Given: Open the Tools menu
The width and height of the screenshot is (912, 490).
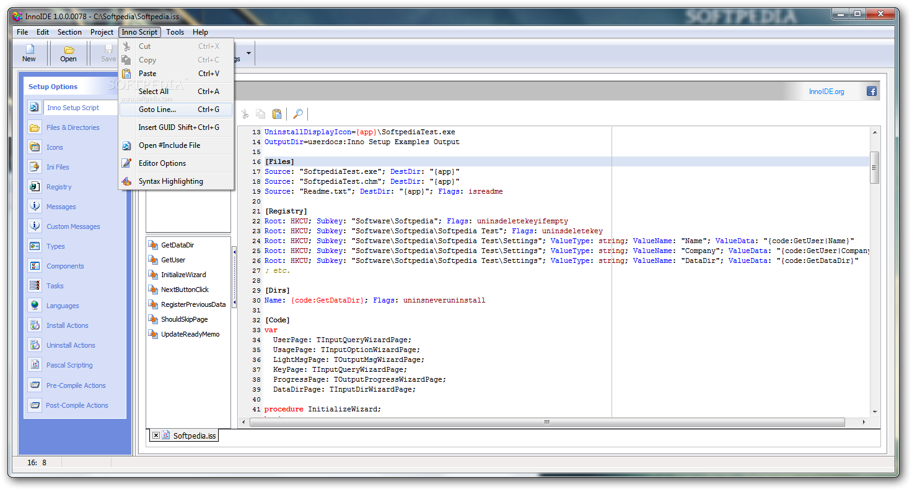Looking at the screenshot, I should point(175,32).
